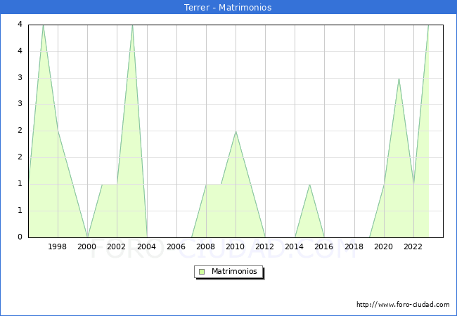Click the 2008 x-axis label

coord(206,246)
